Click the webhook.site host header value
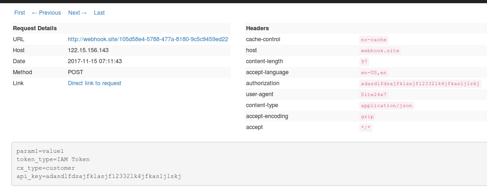The width and height of the screenshot is (487, 189). coord(380,51)
